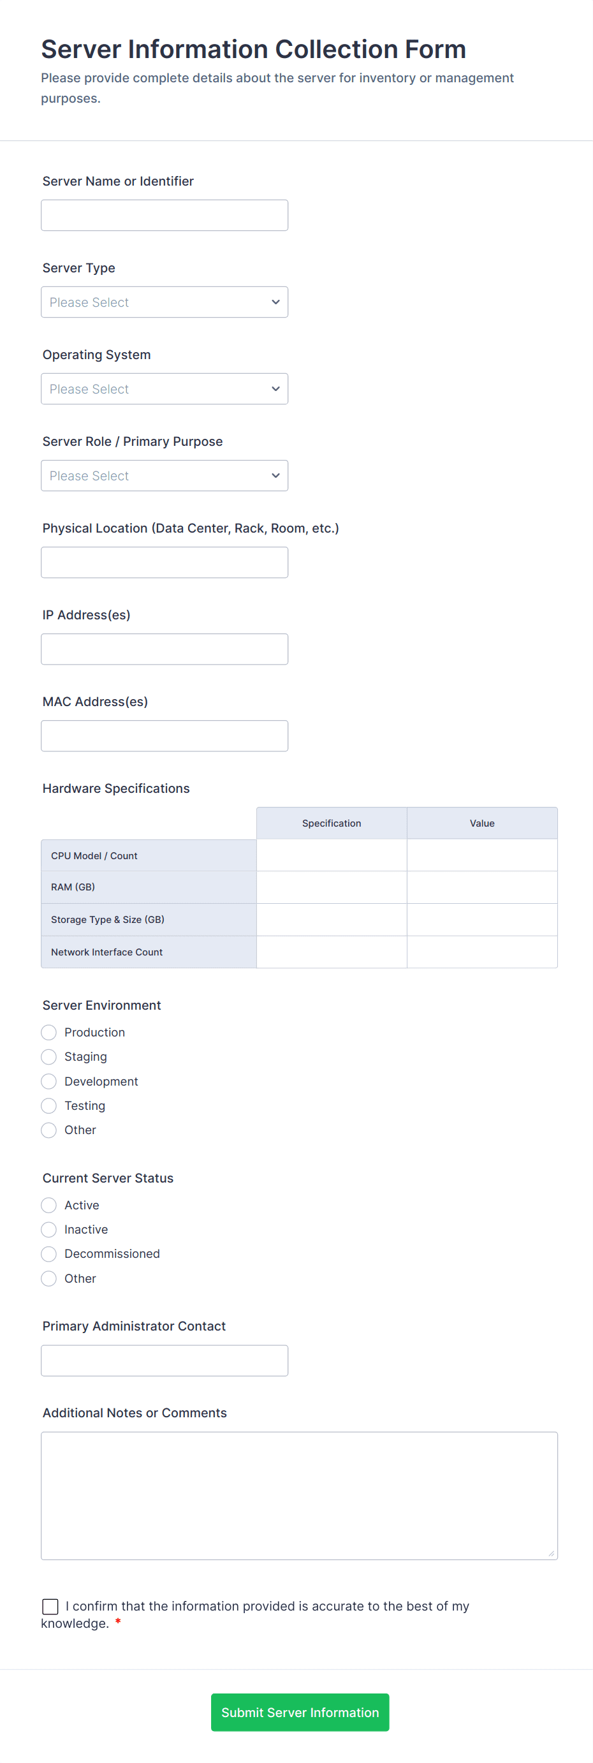The image size is (593, 1763).
Task: Pick Other under Current Server Status
Action: 48,1278
